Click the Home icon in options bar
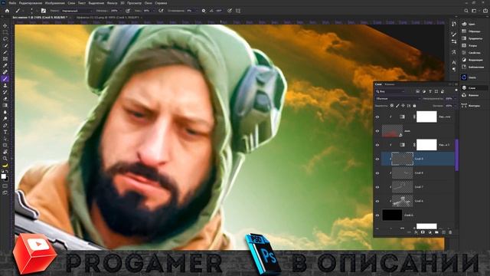Image resolution: width=490 pixels, height=276 pixels. 7,11
